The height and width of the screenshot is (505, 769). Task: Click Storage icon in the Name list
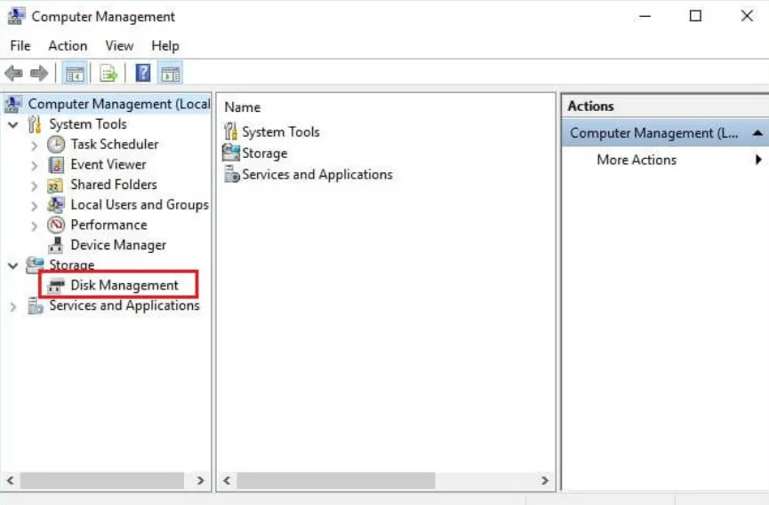[x=230, y=153]
